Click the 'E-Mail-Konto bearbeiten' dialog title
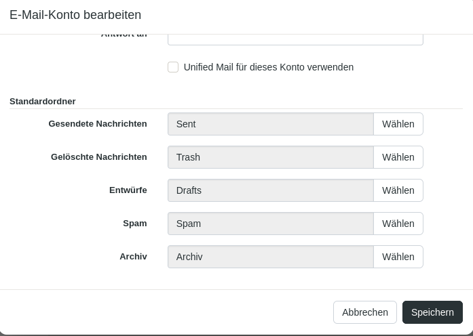 pyautogui.click(x=75, y=15)
